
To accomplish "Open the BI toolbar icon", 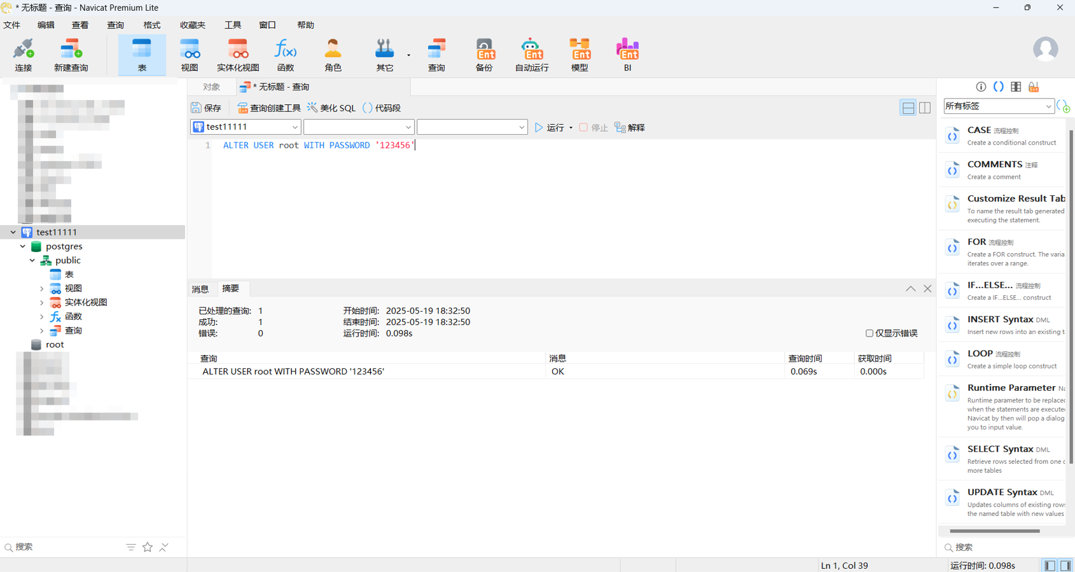I will pos(627,55).
